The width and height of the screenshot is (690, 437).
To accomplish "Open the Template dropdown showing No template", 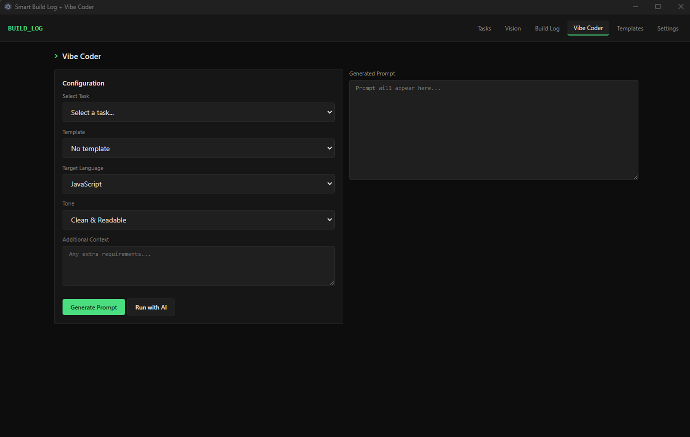I will coord(199,148).
